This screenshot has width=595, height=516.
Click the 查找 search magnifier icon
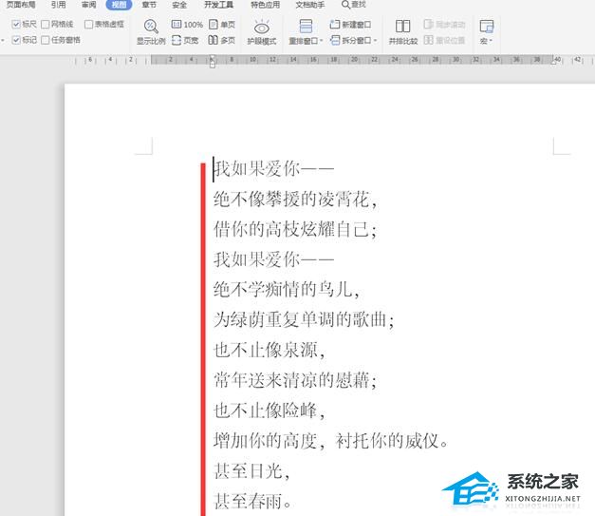[345, 5]
